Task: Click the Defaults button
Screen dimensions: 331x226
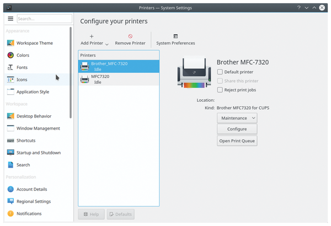Action: tap(120, 214)
